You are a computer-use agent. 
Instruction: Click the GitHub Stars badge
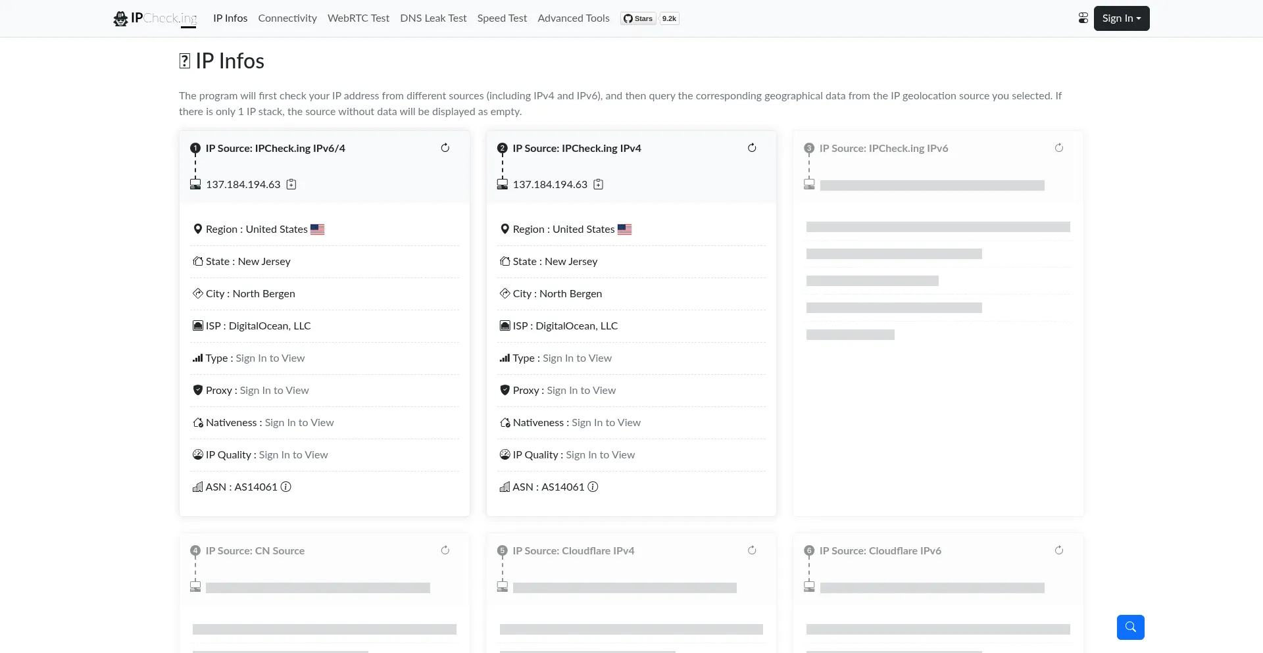coord(649,18)
